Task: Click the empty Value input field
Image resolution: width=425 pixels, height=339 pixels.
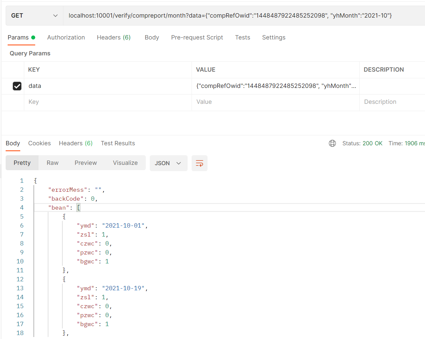Action: coord(276,102)
